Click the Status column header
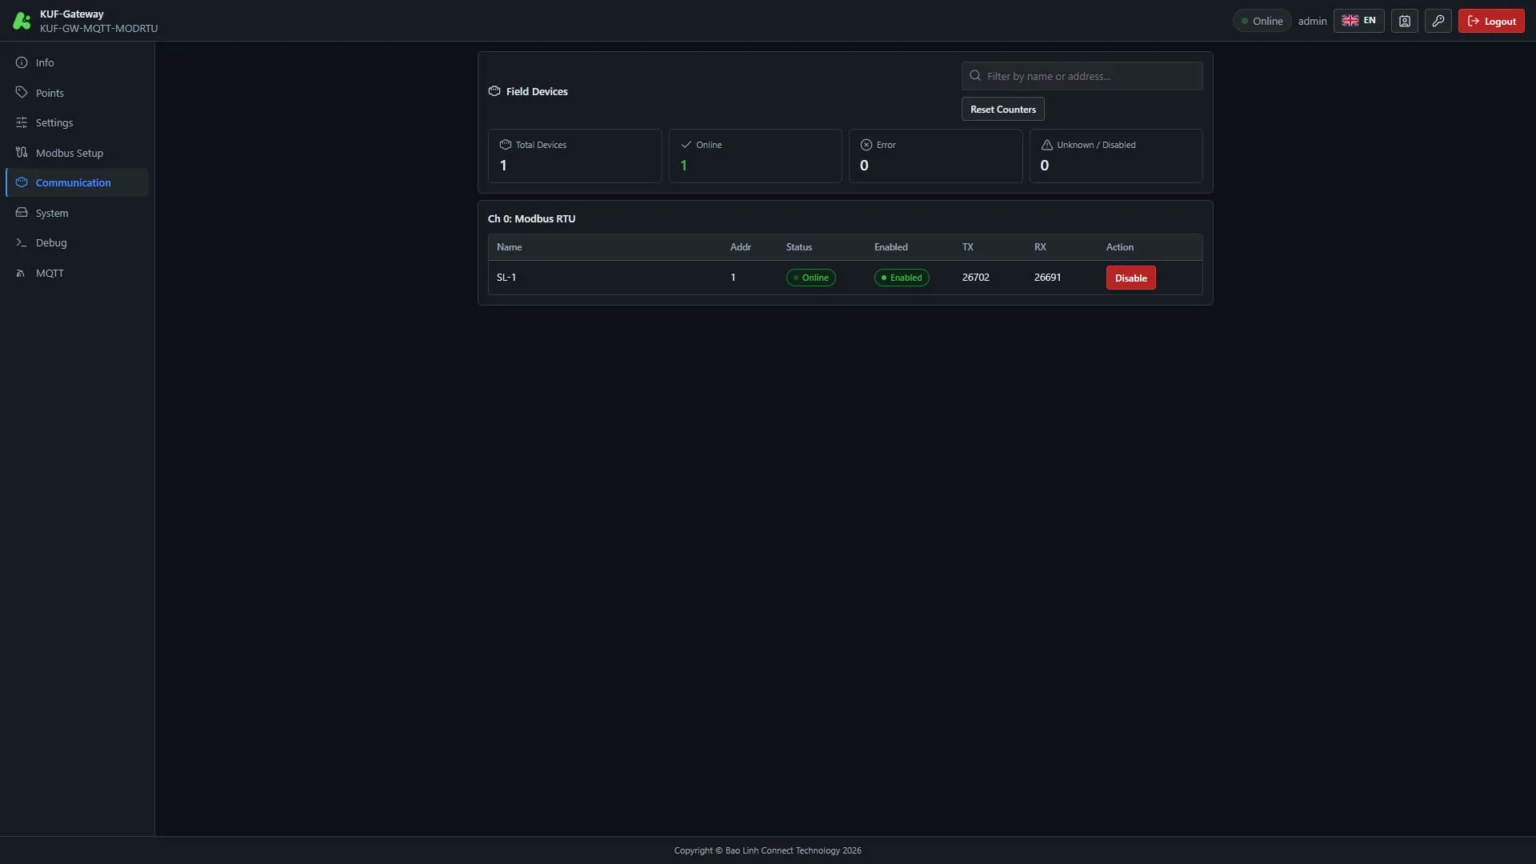Image resolution: width=1536 pixels, height=864 pixels. coord(798,247)
